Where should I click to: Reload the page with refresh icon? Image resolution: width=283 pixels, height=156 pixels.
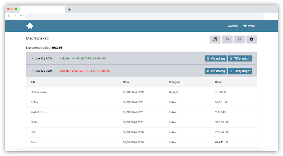pyautogui.click(x=21, y=16)
